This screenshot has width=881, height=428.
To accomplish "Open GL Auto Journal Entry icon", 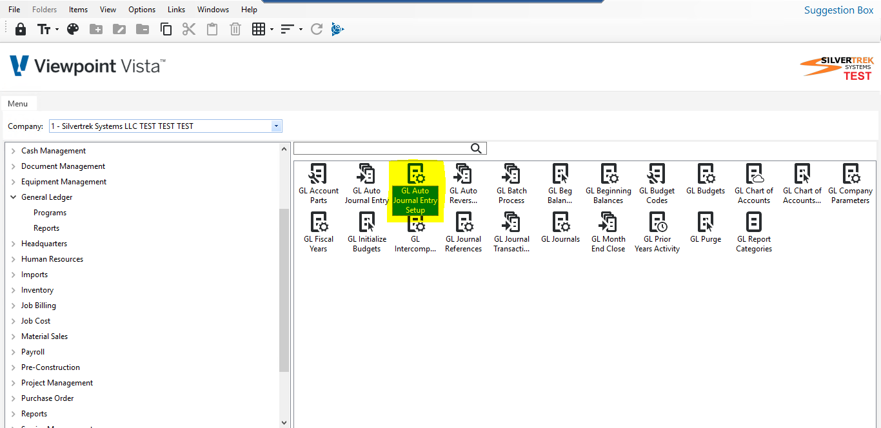I will click(366, 184).
